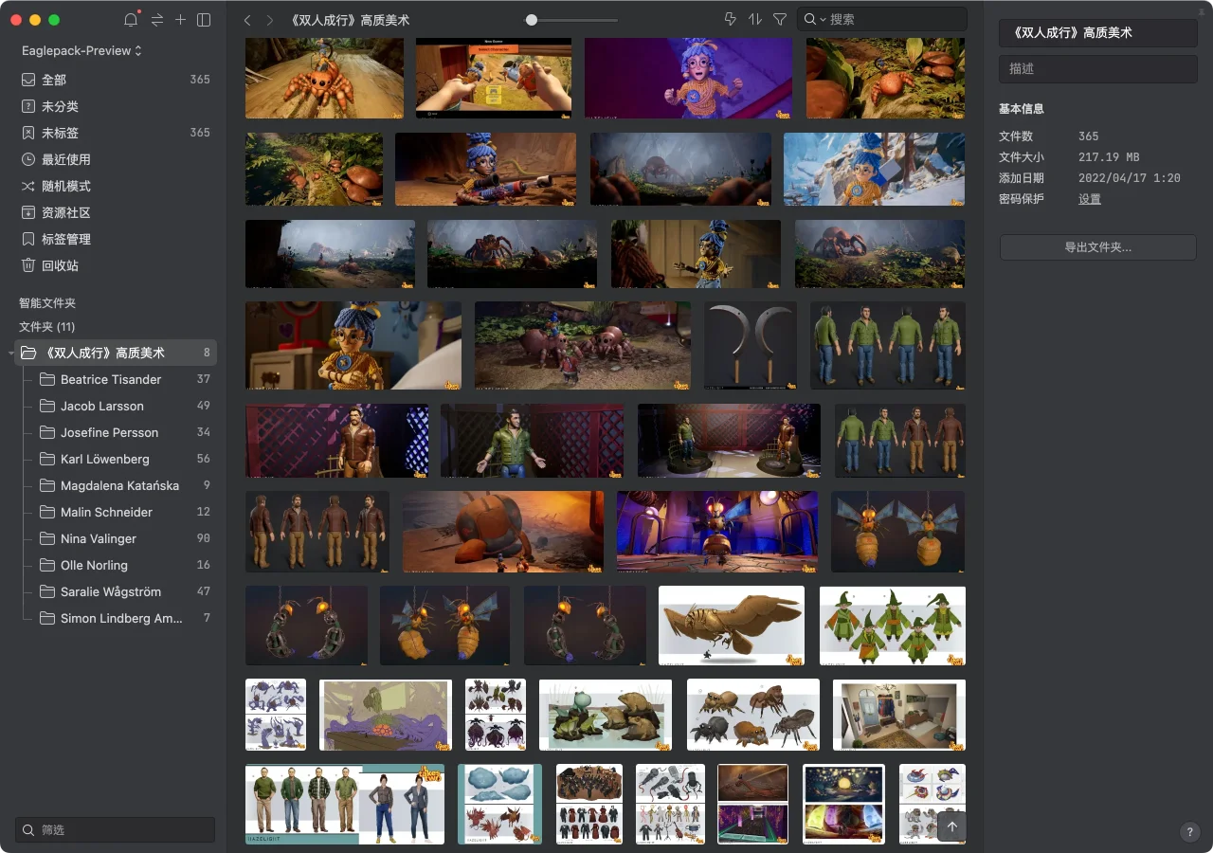This screenshot has height=853, width=1213.
Task: Click the lightning quick action icon
Action: [x=730, y=19]
